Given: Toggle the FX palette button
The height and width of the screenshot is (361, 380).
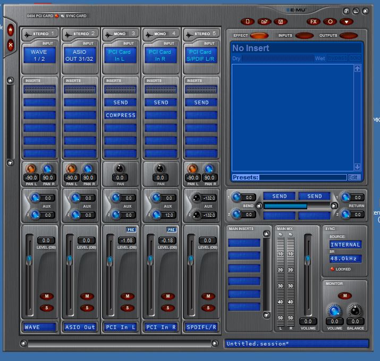Looking at the screenshot, I should (314, 22).
